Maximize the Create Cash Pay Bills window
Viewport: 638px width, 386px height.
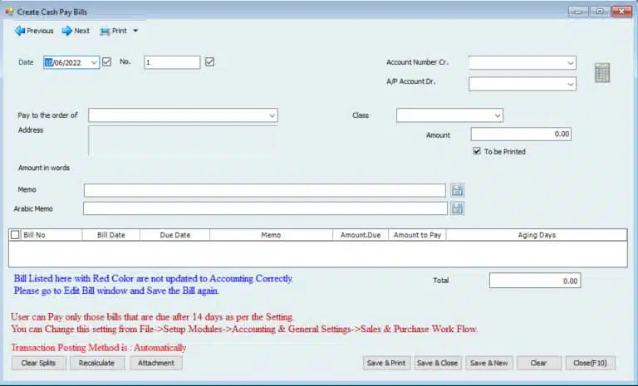[600, 12]
